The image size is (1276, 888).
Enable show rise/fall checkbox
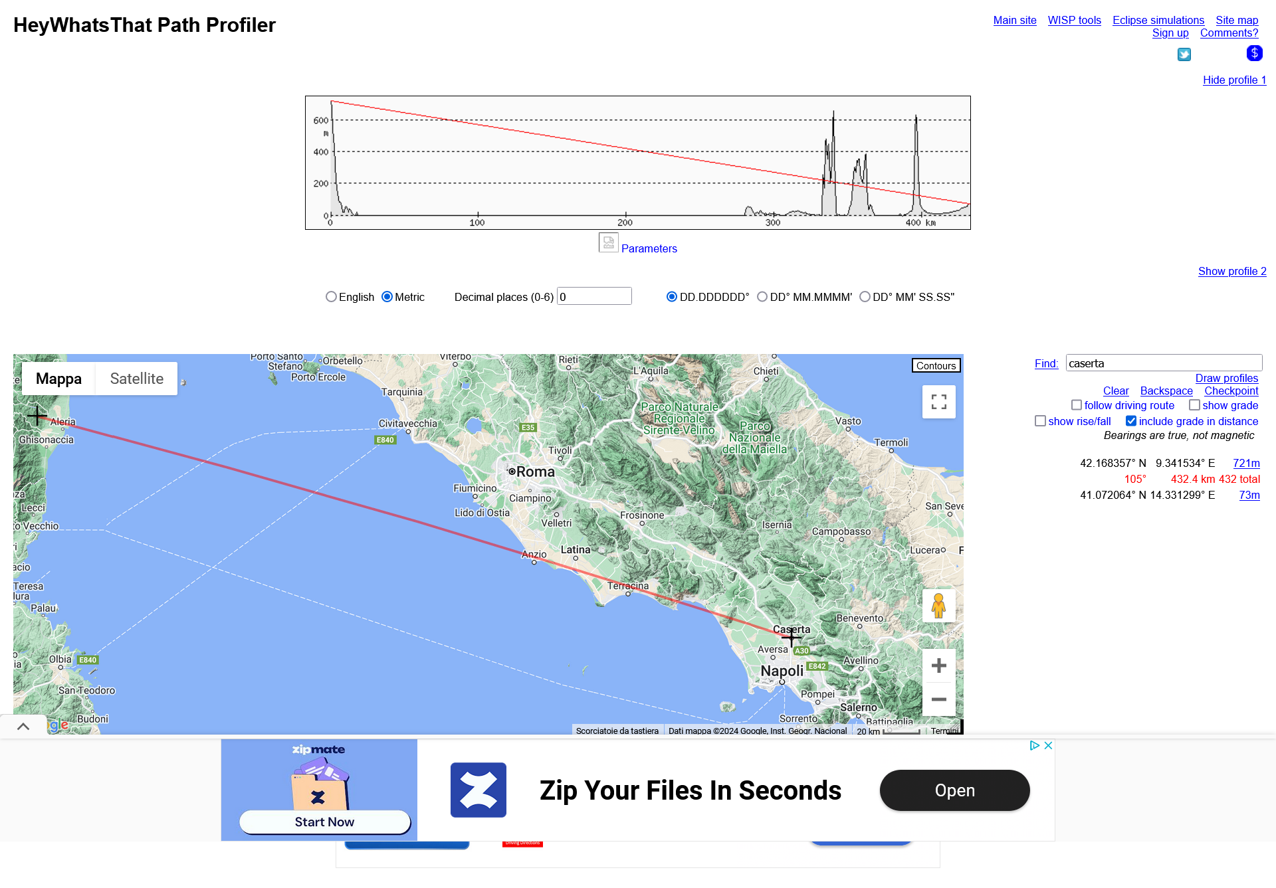point(1041,421)
